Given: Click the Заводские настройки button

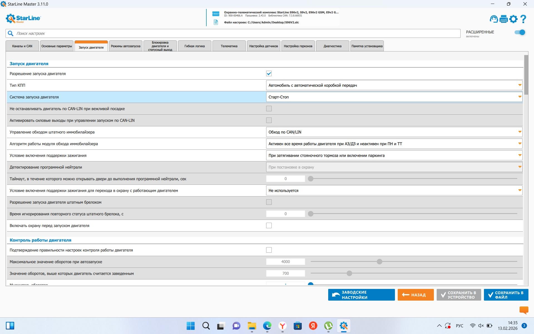Looking at the screenshot, I should click(x=361, y=295).
